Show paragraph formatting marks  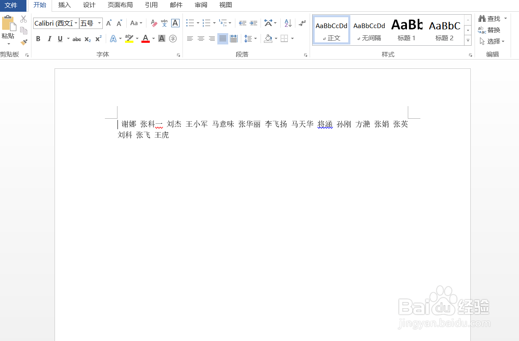coord(302,23)
